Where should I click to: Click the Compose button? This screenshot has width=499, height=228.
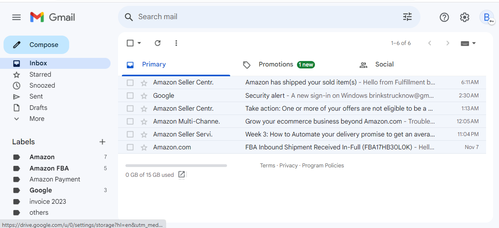coord(36,45)
